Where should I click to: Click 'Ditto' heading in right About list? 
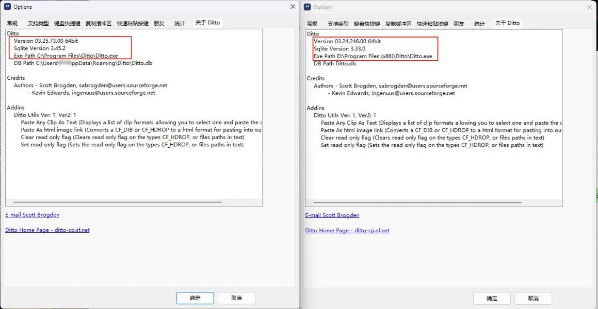(x=313, y=34)
